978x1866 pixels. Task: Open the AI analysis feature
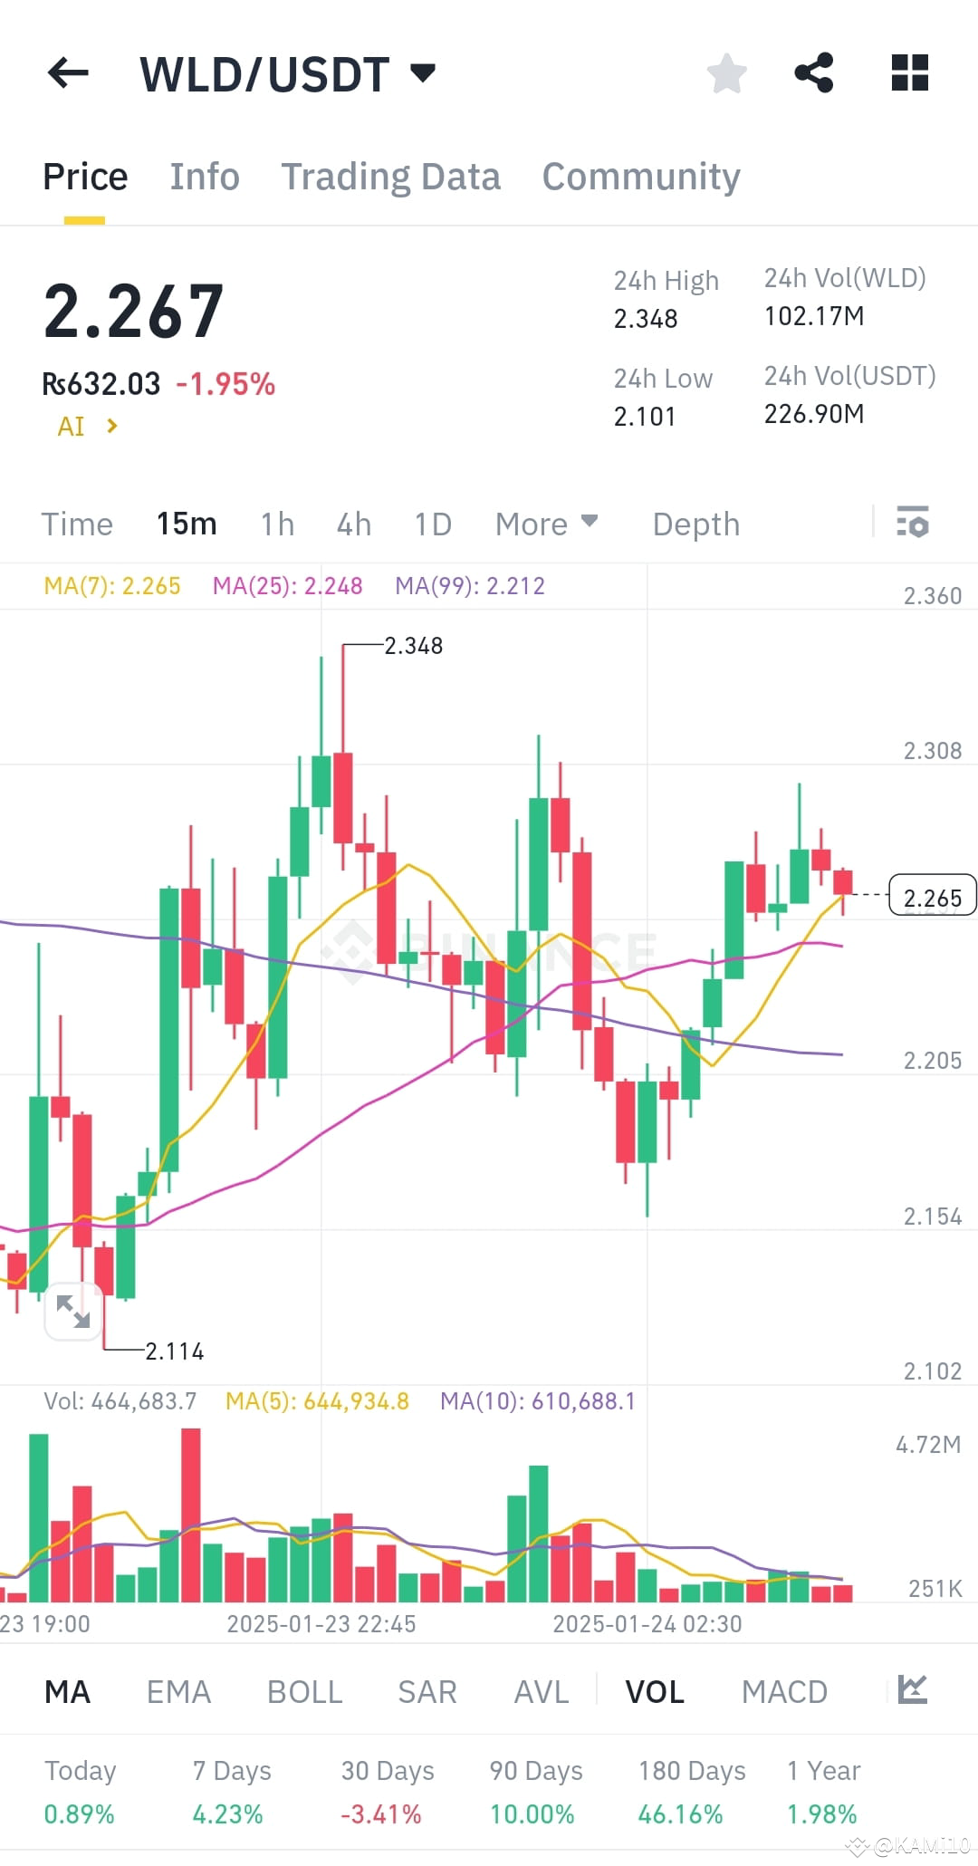(x=86, y=426)
